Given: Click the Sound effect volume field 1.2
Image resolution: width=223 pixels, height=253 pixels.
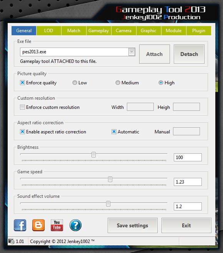Looking at the screenshot, I should (188, 206).
